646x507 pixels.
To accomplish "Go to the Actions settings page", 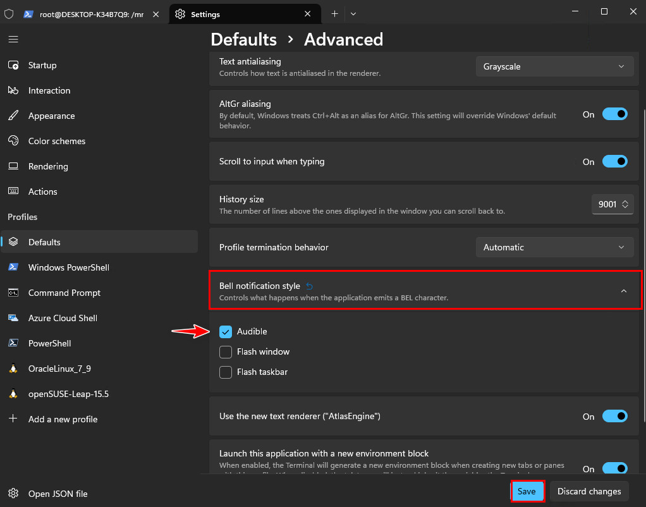I will [99, 192].
